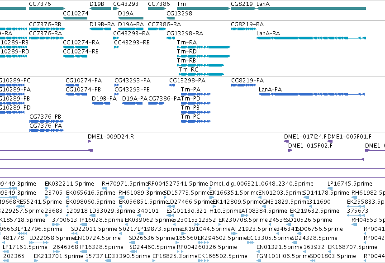The image size is (385, 263).
Task: Select the Trn-PC protein label
Action: point(190,117)
